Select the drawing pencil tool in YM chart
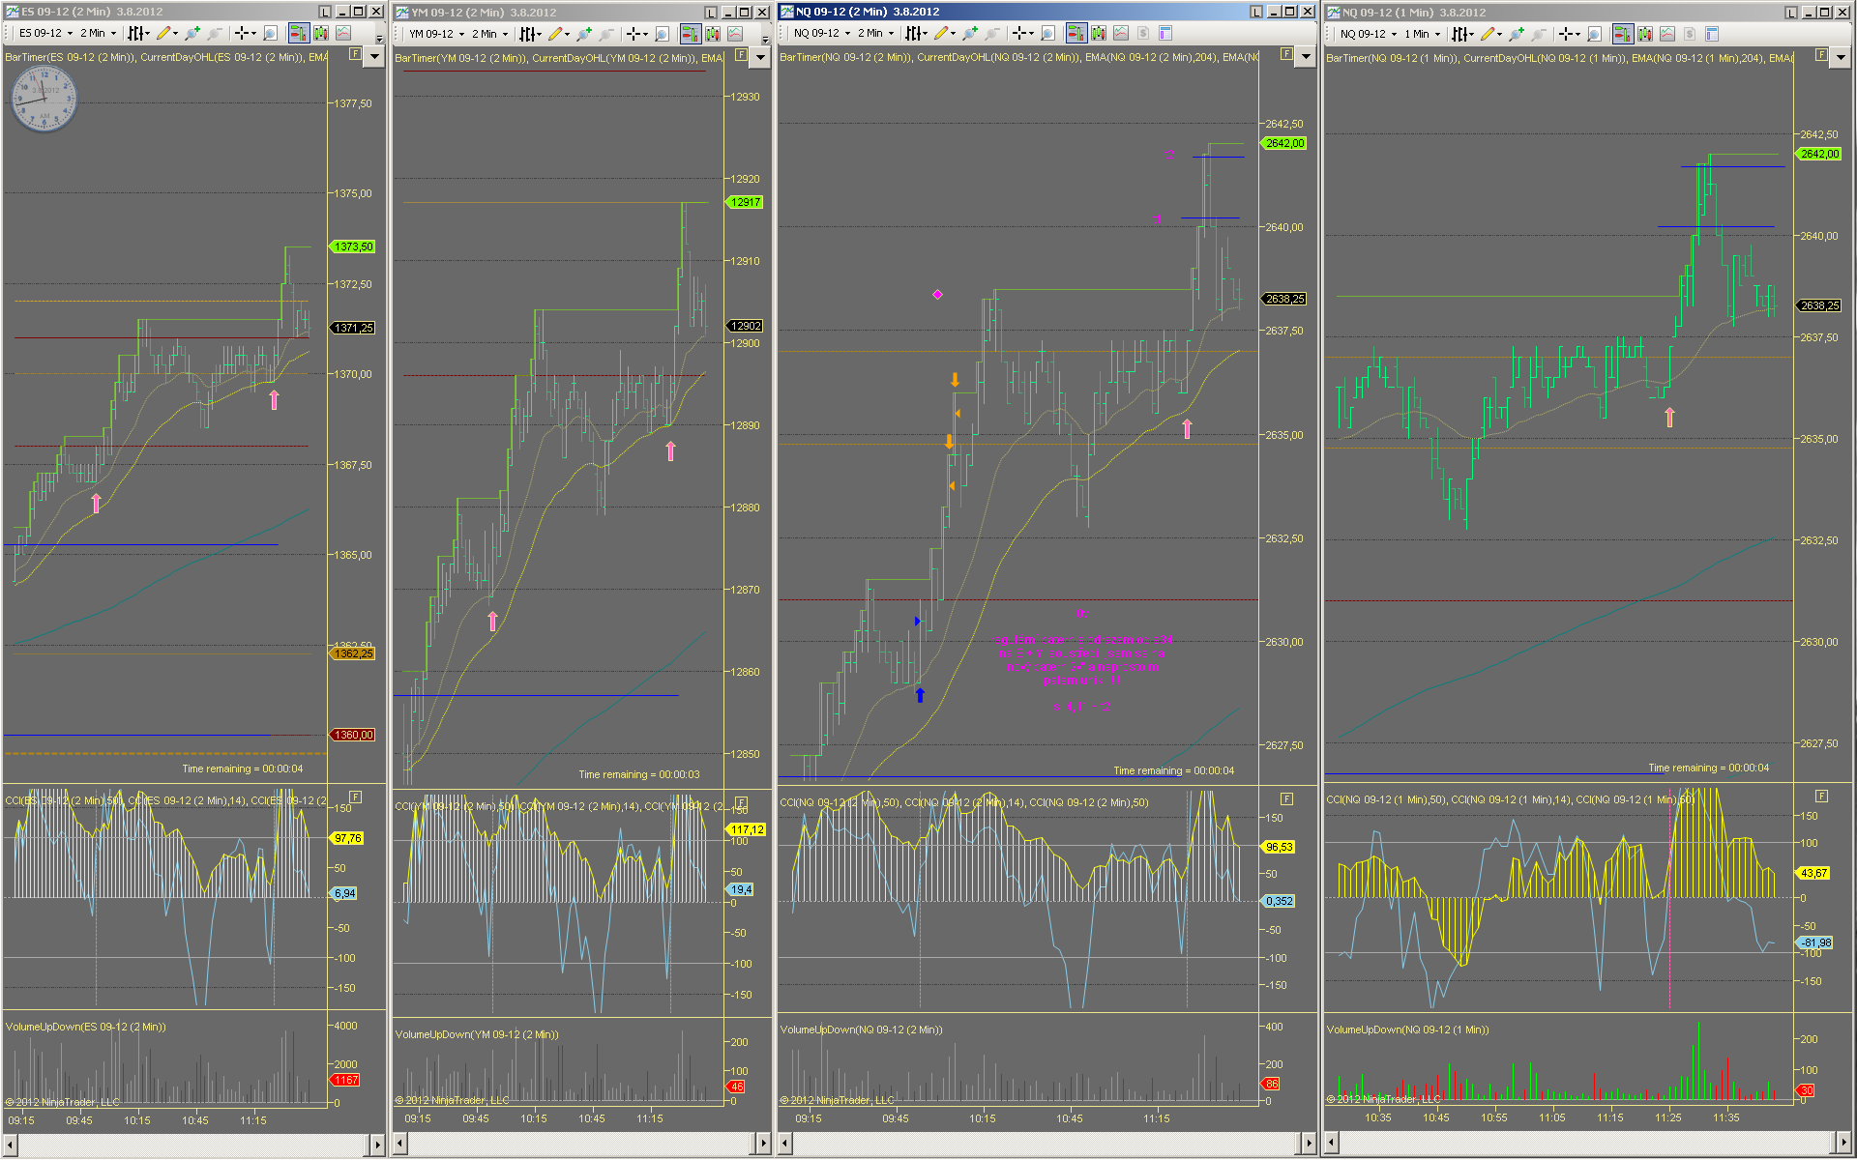 (555, 34)
